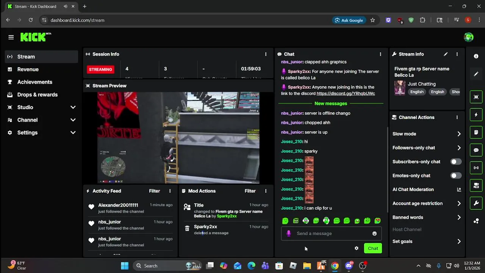Open the Windows Start menu
This screenshot has height=273, width=485.
coord(125,266)
